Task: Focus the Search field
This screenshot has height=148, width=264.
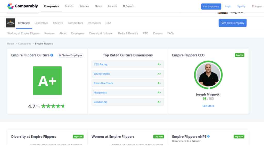Action: point(131,6)
